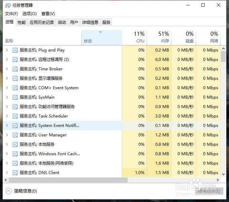Viewport: 229px width, 202px height.
Task: Switch to the 应用历史记录 tab
Action: point(42,23)
